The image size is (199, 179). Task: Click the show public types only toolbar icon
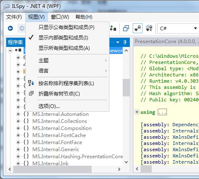(126, 28)
